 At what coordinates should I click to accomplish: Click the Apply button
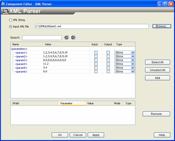coord(96,135)
